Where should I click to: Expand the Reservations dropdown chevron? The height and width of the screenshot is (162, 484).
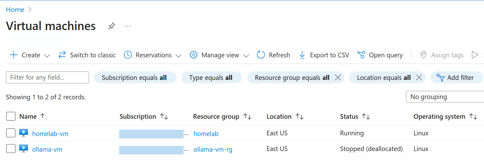point(178,56)
